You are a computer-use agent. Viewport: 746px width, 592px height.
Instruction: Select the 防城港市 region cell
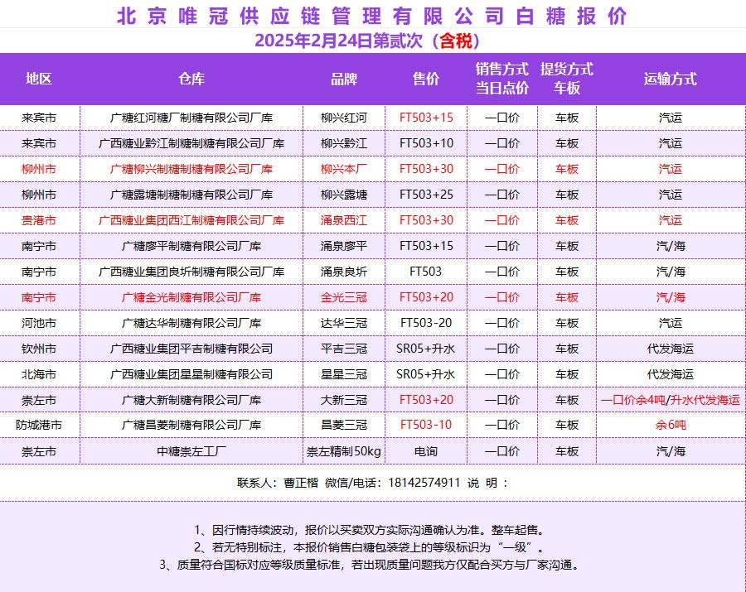[x=39, y=426]
